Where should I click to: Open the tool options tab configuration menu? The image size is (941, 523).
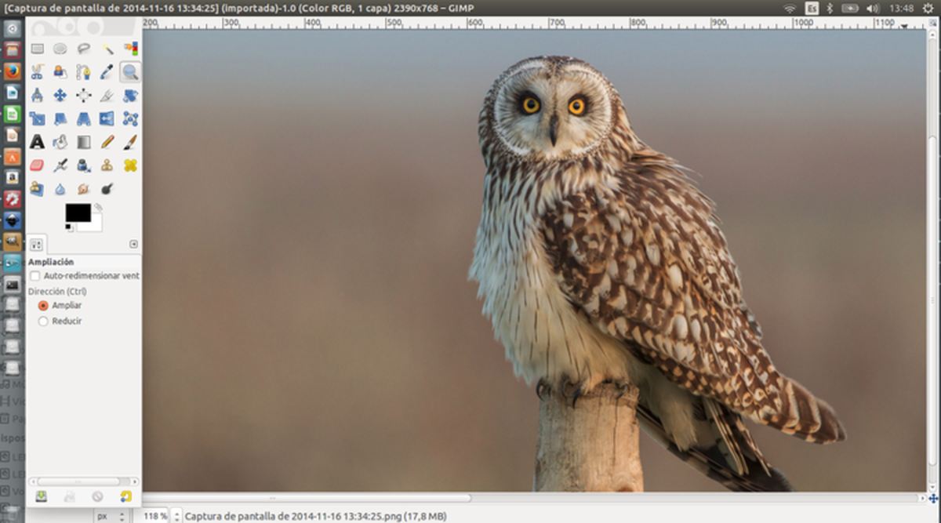click(133, 244)
